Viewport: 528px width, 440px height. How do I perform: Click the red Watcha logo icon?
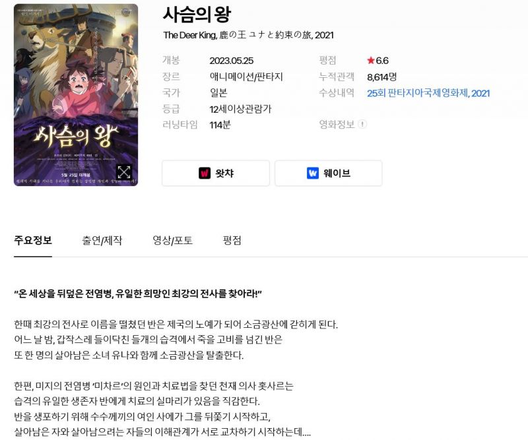(205, 173)
